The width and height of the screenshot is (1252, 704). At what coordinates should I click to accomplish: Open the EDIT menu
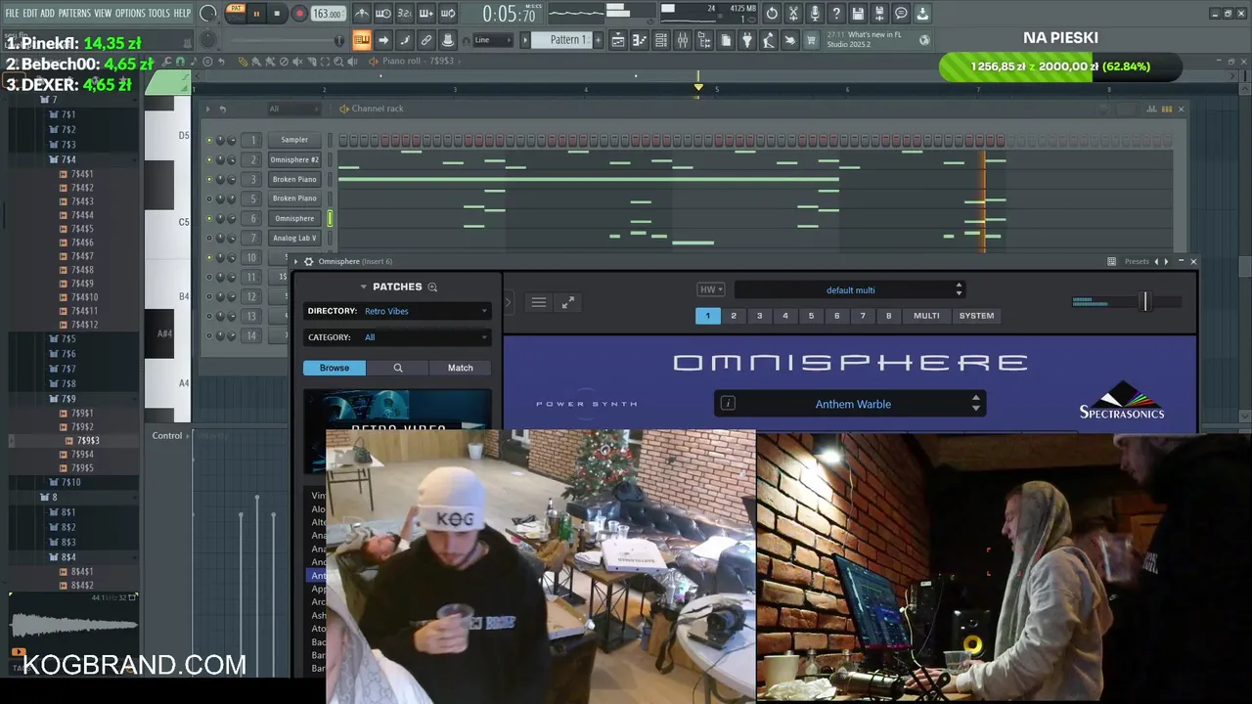[x=30, y=13]
